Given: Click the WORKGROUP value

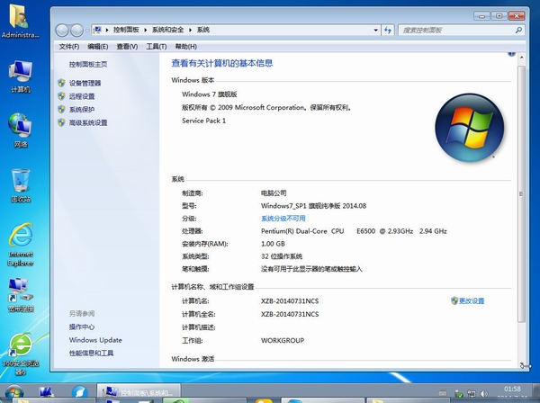Looking at the screenshot, I should [x=283, y=341].
